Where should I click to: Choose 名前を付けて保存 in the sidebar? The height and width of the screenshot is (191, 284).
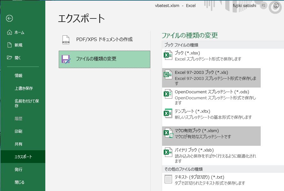tap(23, 103)
